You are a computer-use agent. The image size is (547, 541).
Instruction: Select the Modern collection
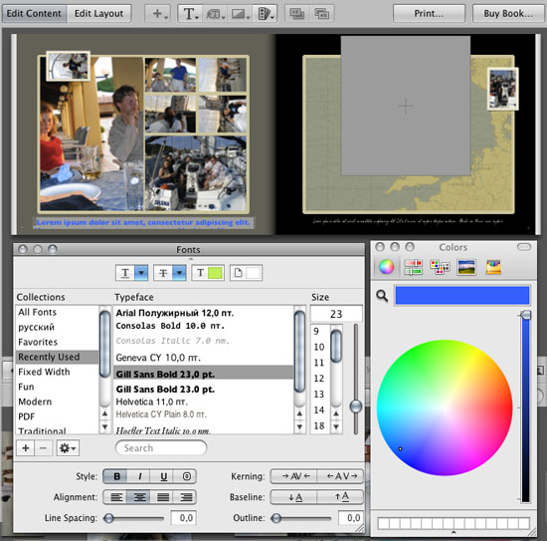click(x=35, y=402)
